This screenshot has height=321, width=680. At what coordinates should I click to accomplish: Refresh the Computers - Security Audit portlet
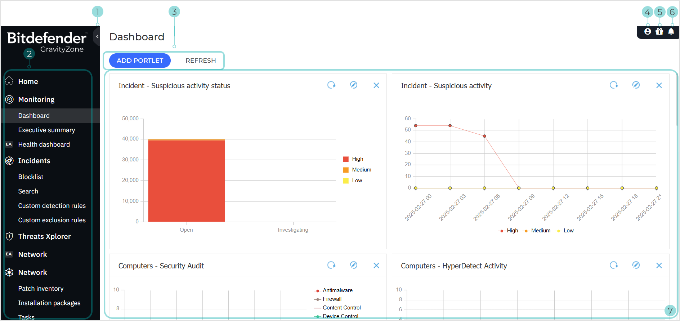tap(331, 265)
